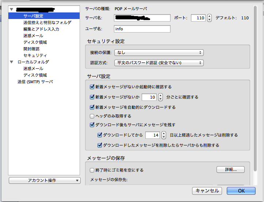Collapse the ローカルフォルダ tree section
Screen dimensions: 264x202
pos(12,62)
